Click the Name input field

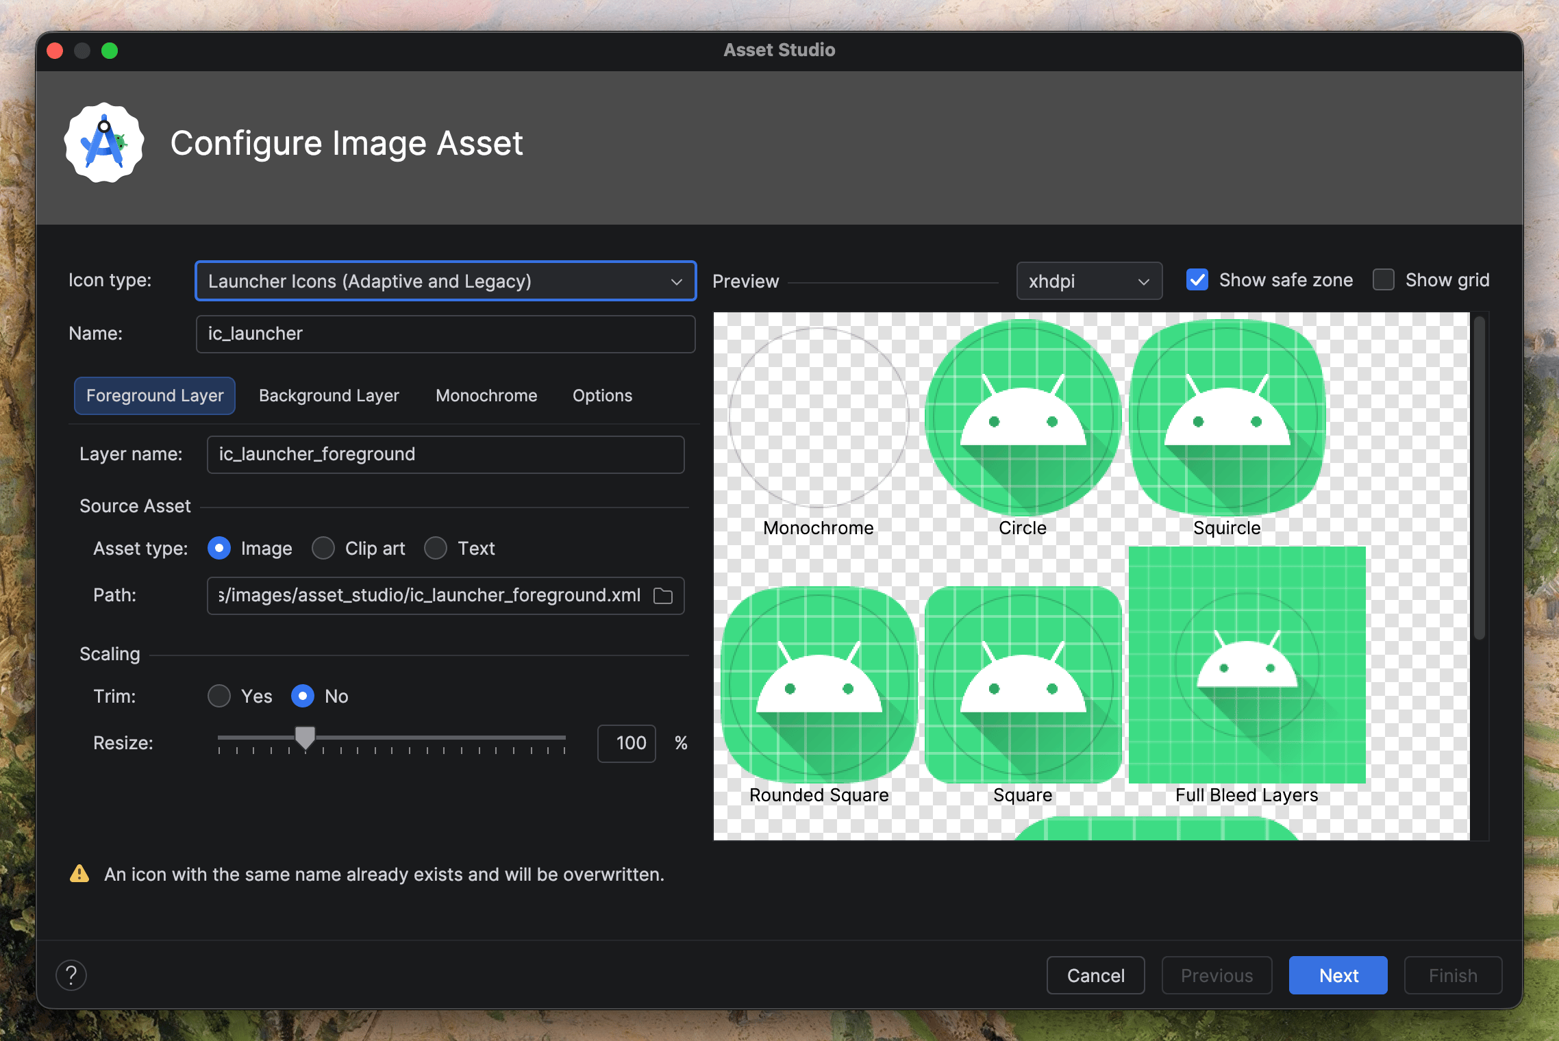coord(446,334)
